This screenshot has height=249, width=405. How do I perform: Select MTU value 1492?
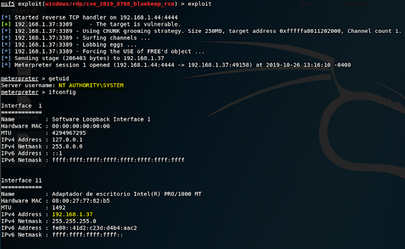click(x=59, y=207)
